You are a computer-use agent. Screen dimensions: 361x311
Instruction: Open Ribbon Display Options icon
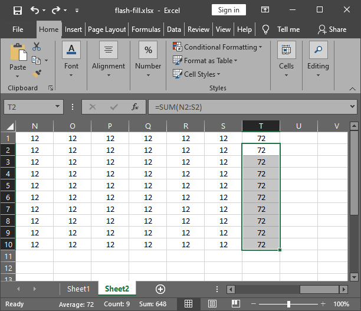pos(265,9)
